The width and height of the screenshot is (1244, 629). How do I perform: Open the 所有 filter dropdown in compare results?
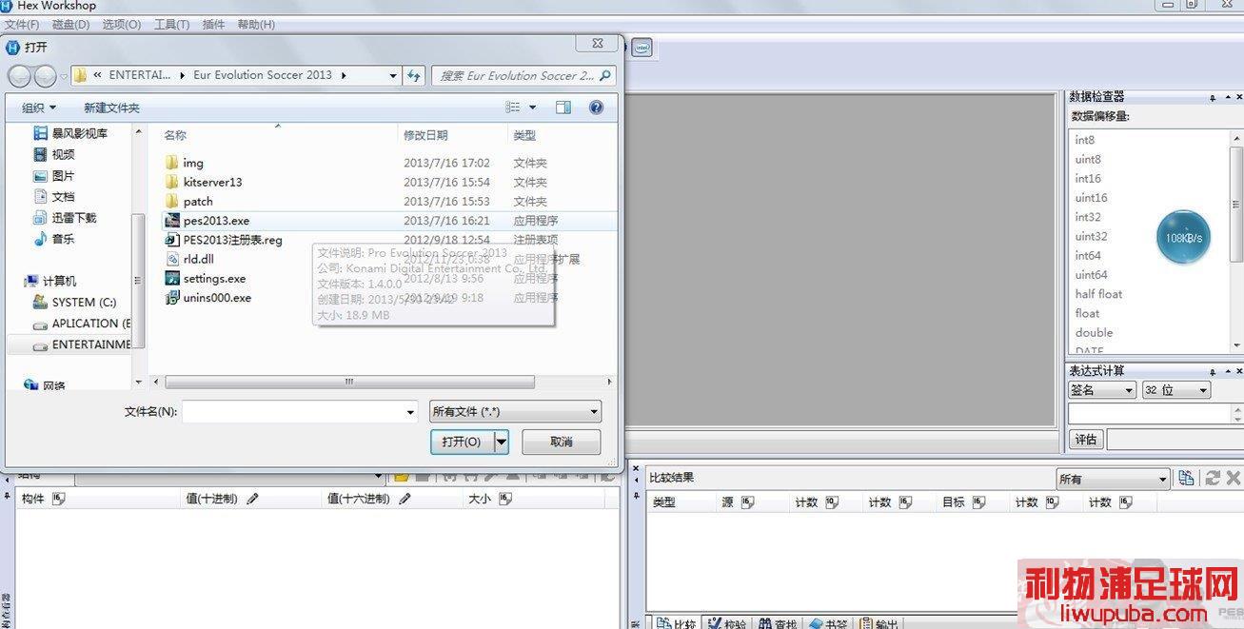[1113, 479]
